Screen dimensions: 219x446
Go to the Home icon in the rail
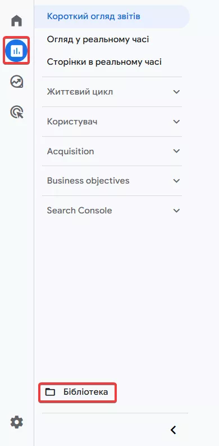click(x=16, y=21)
